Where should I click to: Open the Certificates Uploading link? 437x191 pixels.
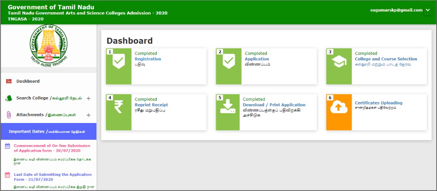point(378,103)
